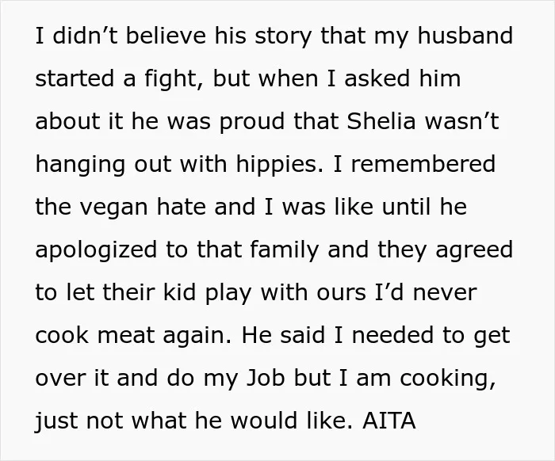Click the word "husband" in the text
Image resolution: width=555 pixels, height=461 pixels.
coord(465,36)
